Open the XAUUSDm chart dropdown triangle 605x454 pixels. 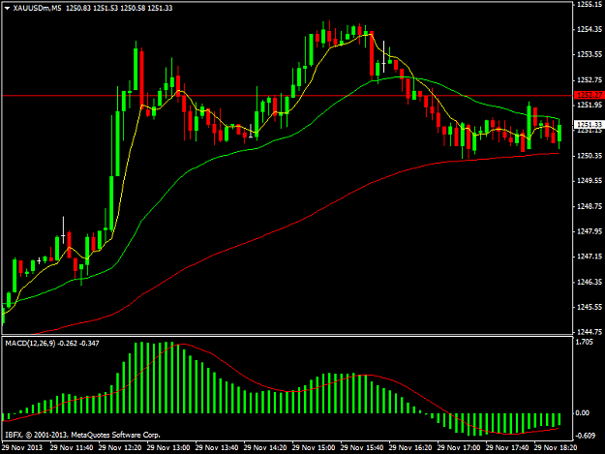click(x=7, y=8)
